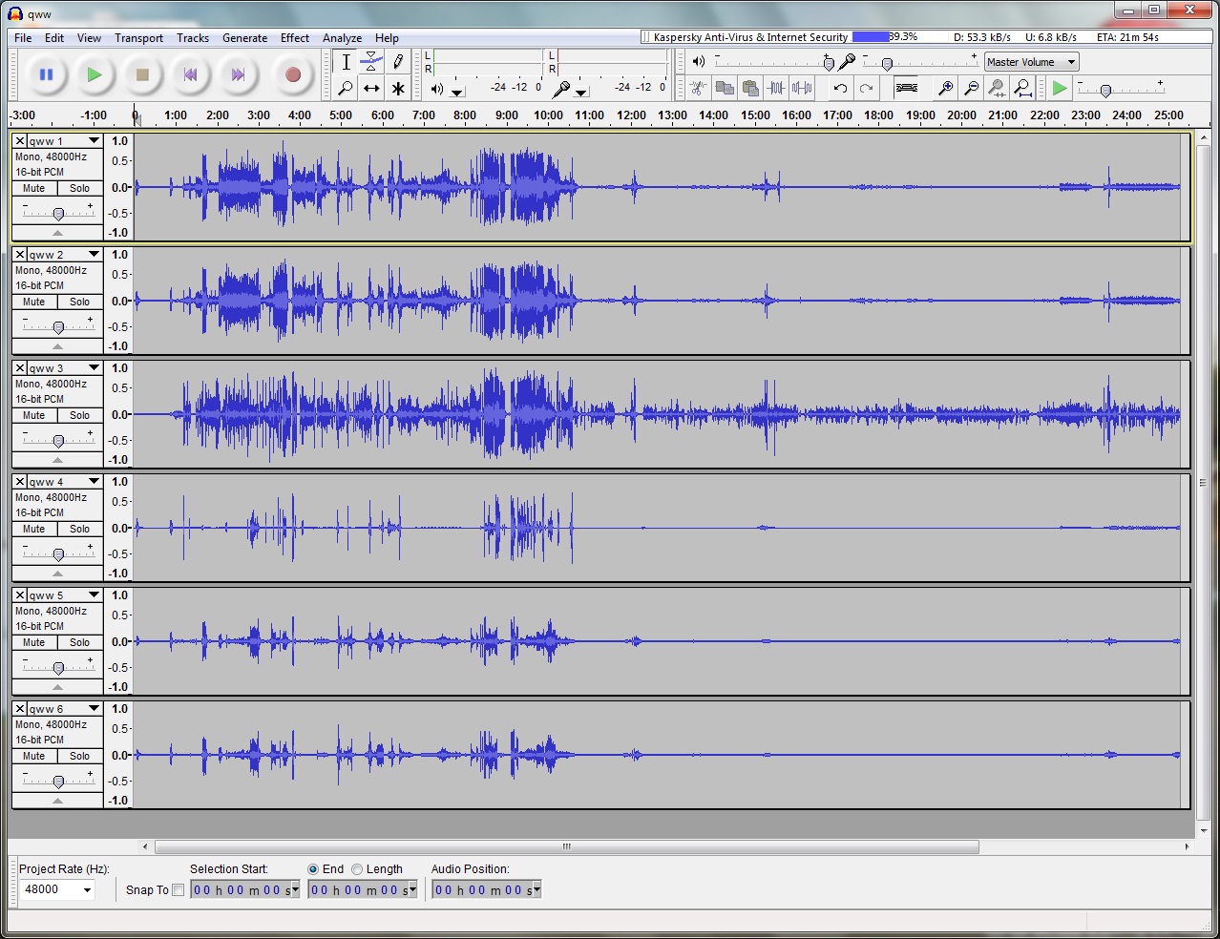Viewport: 1220px width, 939px height.
Task: Enable the Snap To checkbox
Action: [179, 888]
